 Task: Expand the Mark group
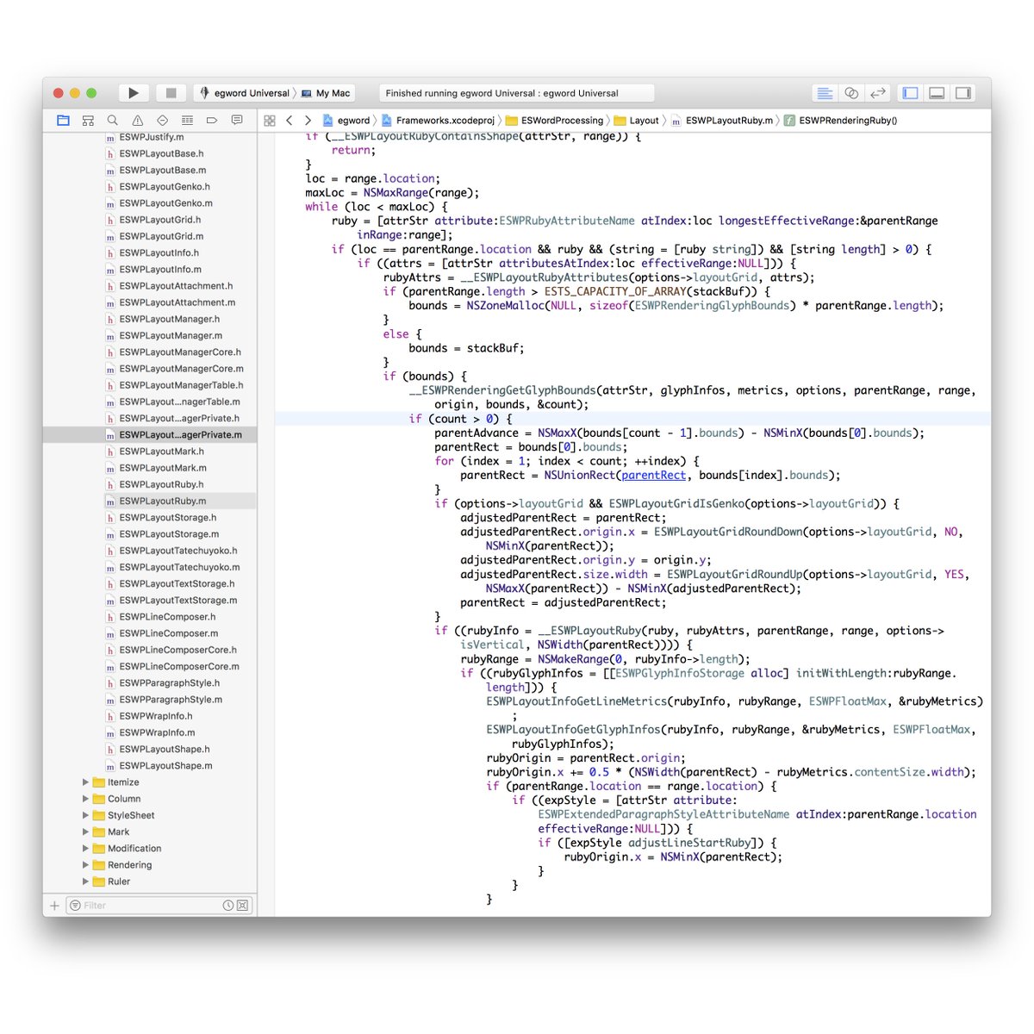86,832
